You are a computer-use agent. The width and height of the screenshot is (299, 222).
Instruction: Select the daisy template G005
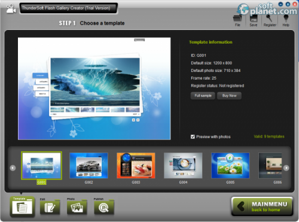tap(230, 166)
